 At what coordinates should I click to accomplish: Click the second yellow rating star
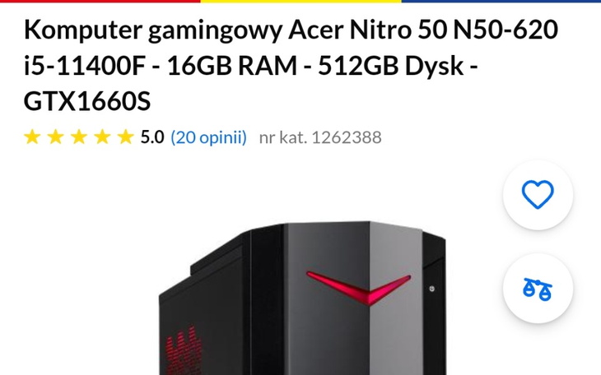click(x=56, y=137)
